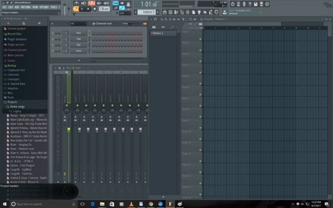Toggle the typing keyboard to piano icon
This screenshot has width=333, height=208.
coord(116,3)
